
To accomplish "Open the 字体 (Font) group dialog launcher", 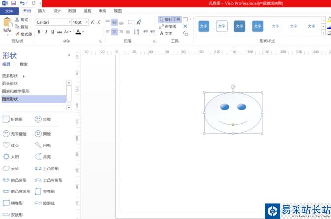I will 100,41.
